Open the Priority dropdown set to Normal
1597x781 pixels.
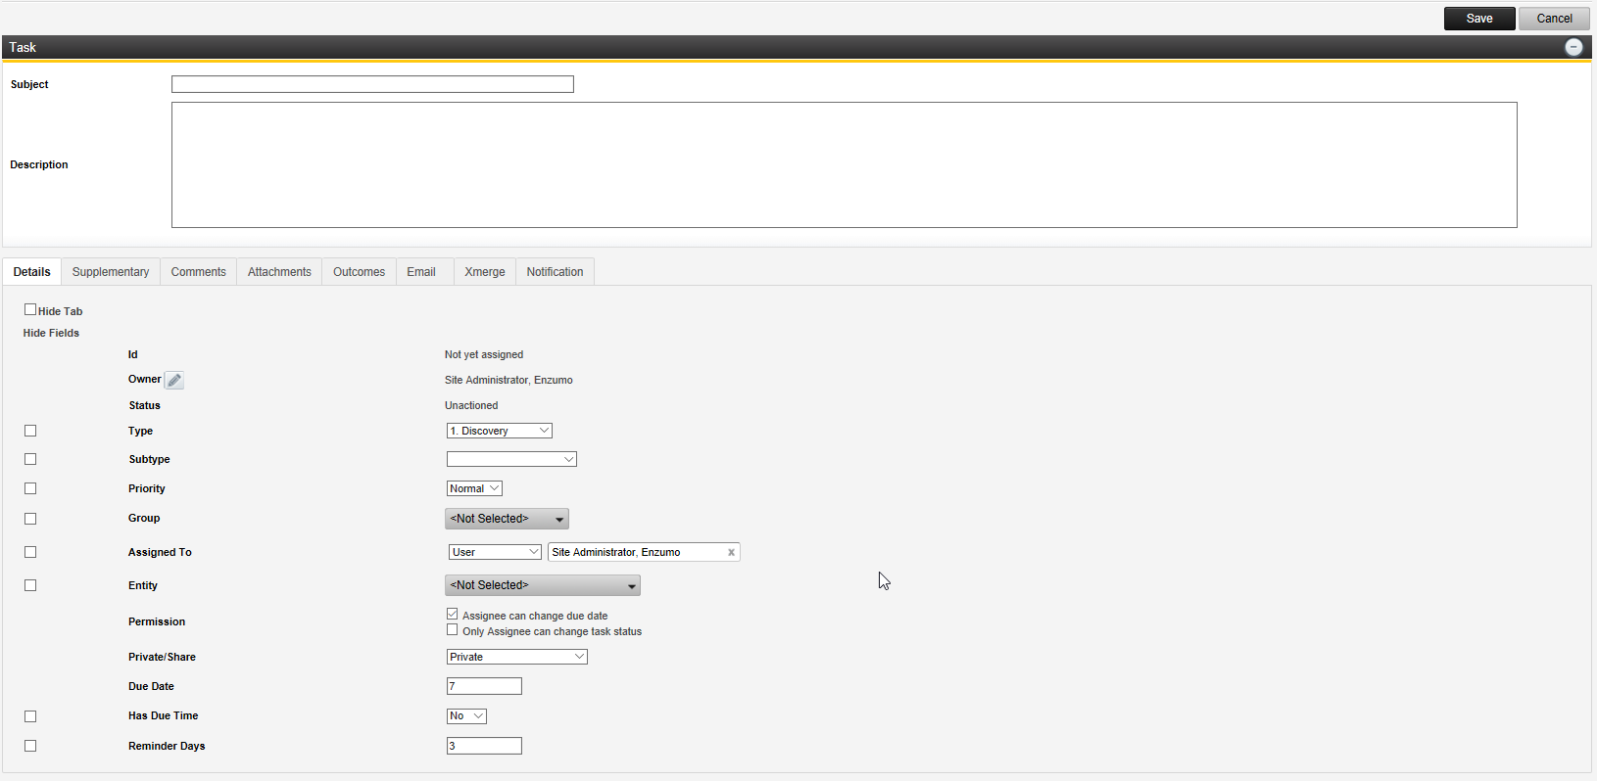(x=474, y=488)
